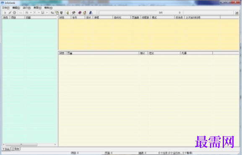Viewport: 242px width, 155px height.
Task: Click the 页面数 column header
Action: pos(135,18)
